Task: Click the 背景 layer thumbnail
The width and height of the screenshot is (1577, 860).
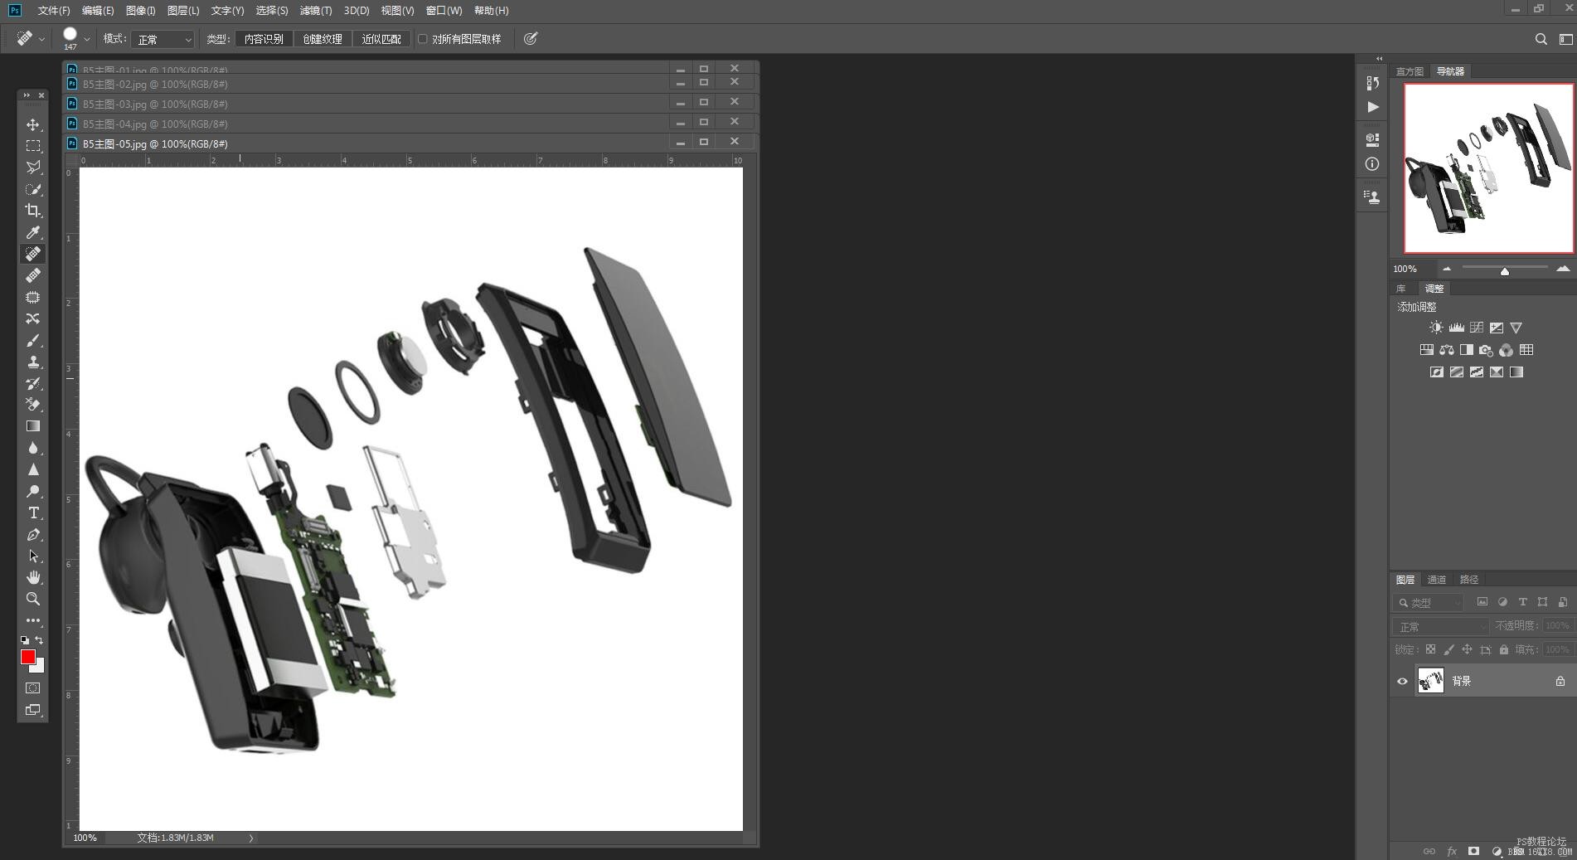Action: 1431,681
